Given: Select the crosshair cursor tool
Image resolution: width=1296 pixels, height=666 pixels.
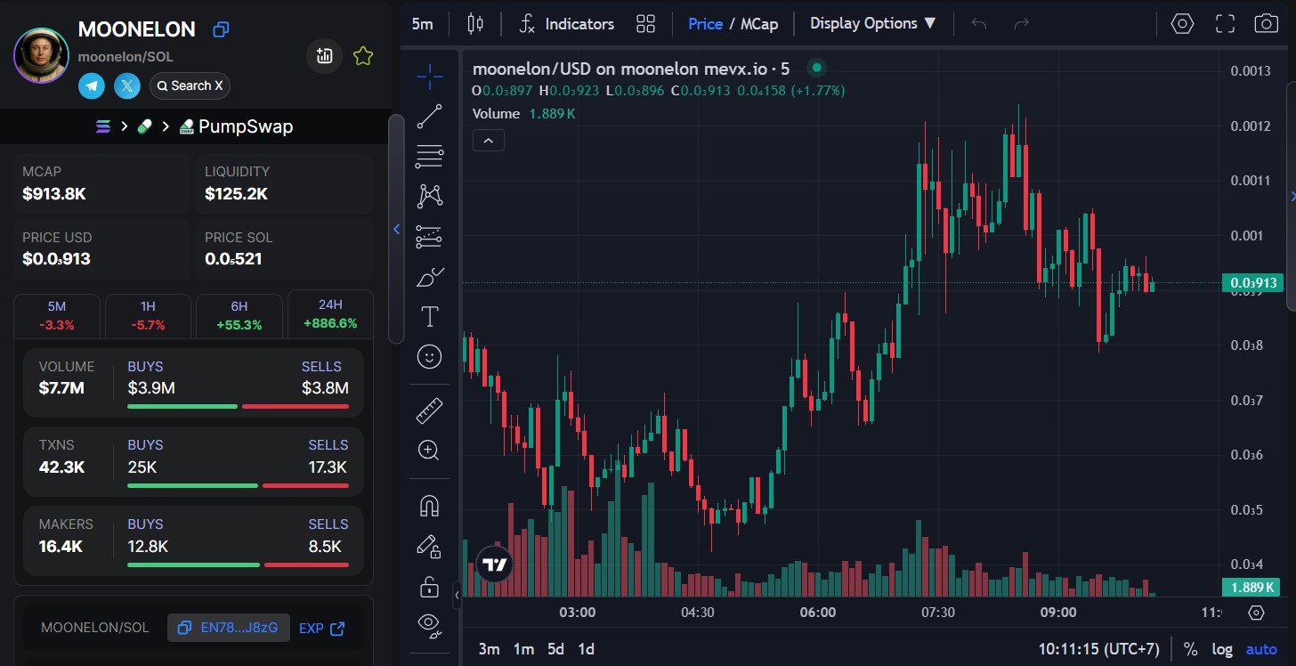Looking at the screenshot, I should [x=430, y=77].
